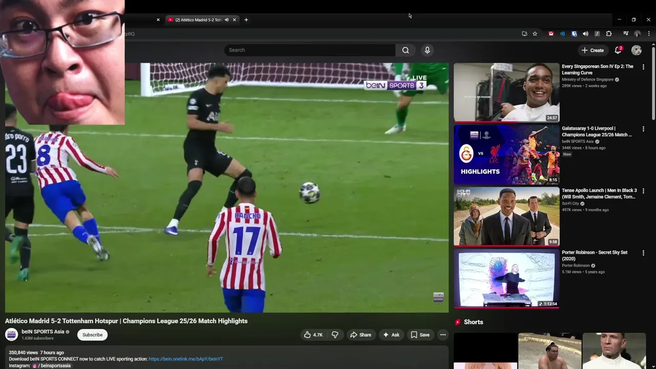656x369 pixels.
Task: Open options menu for Galatasaray 1-0 Liverpool video
Action: tap(644, 129)
